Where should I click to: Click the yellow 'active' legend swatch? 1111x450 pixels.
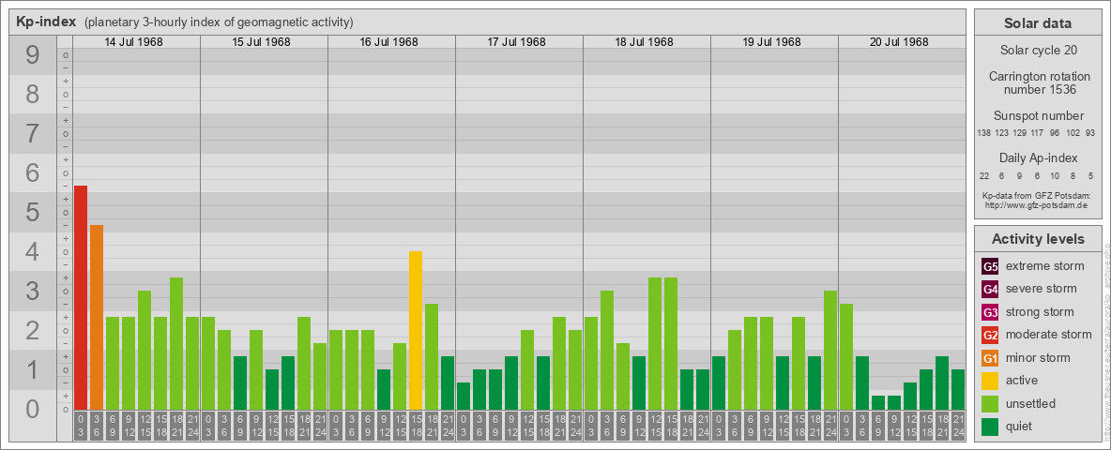pyautogui.click(x=990, y=381)
